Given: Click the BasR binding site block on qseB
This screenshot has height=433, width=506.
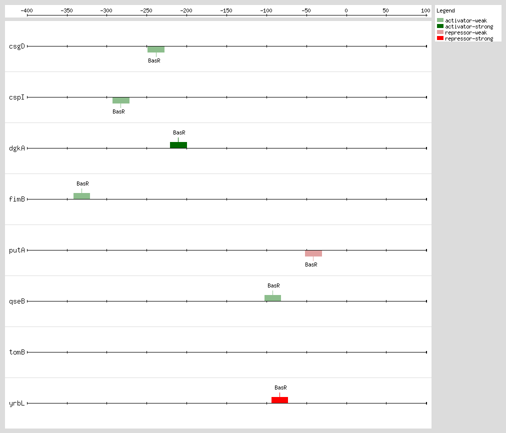Looking at the screenshot, I should point(272,298).
